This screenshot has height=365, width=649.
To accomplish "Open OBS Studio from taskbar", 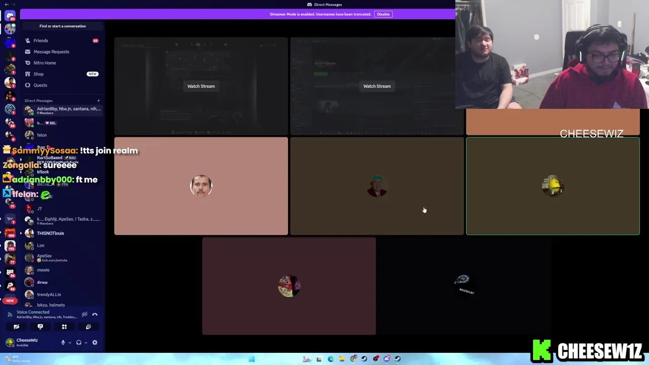I will point(376,359).
